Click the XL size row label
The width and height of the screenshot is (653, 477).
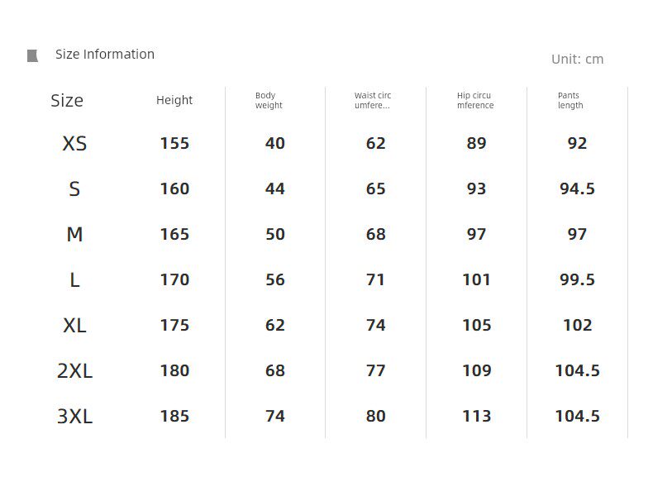tap(74, 326)
